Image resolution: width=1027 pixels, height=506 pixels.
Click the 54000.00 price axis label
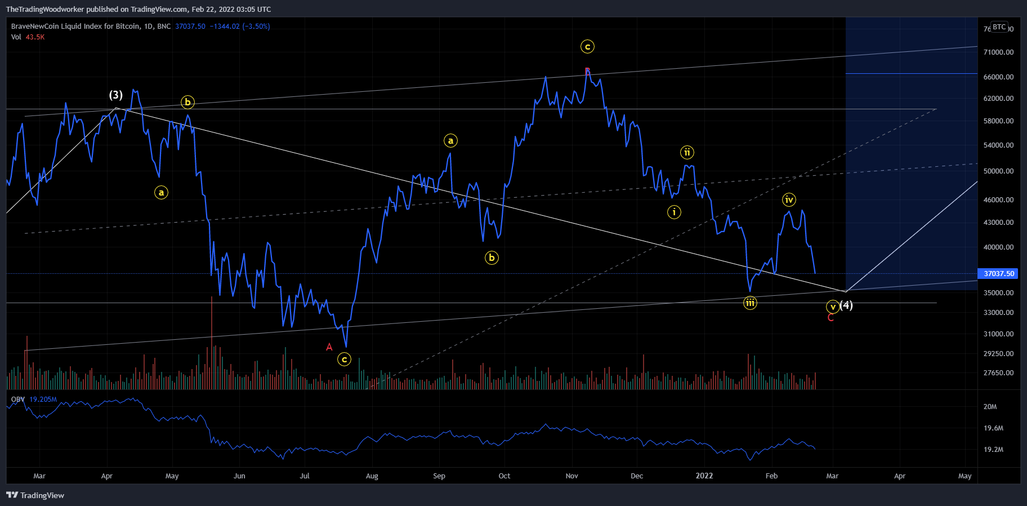[x=998, y=145]
